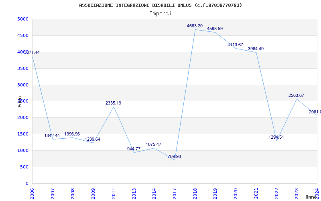Viewport: 321px width, 201px height.
Task: Click the 0 y-axis tick label
Action: (27, 183)
